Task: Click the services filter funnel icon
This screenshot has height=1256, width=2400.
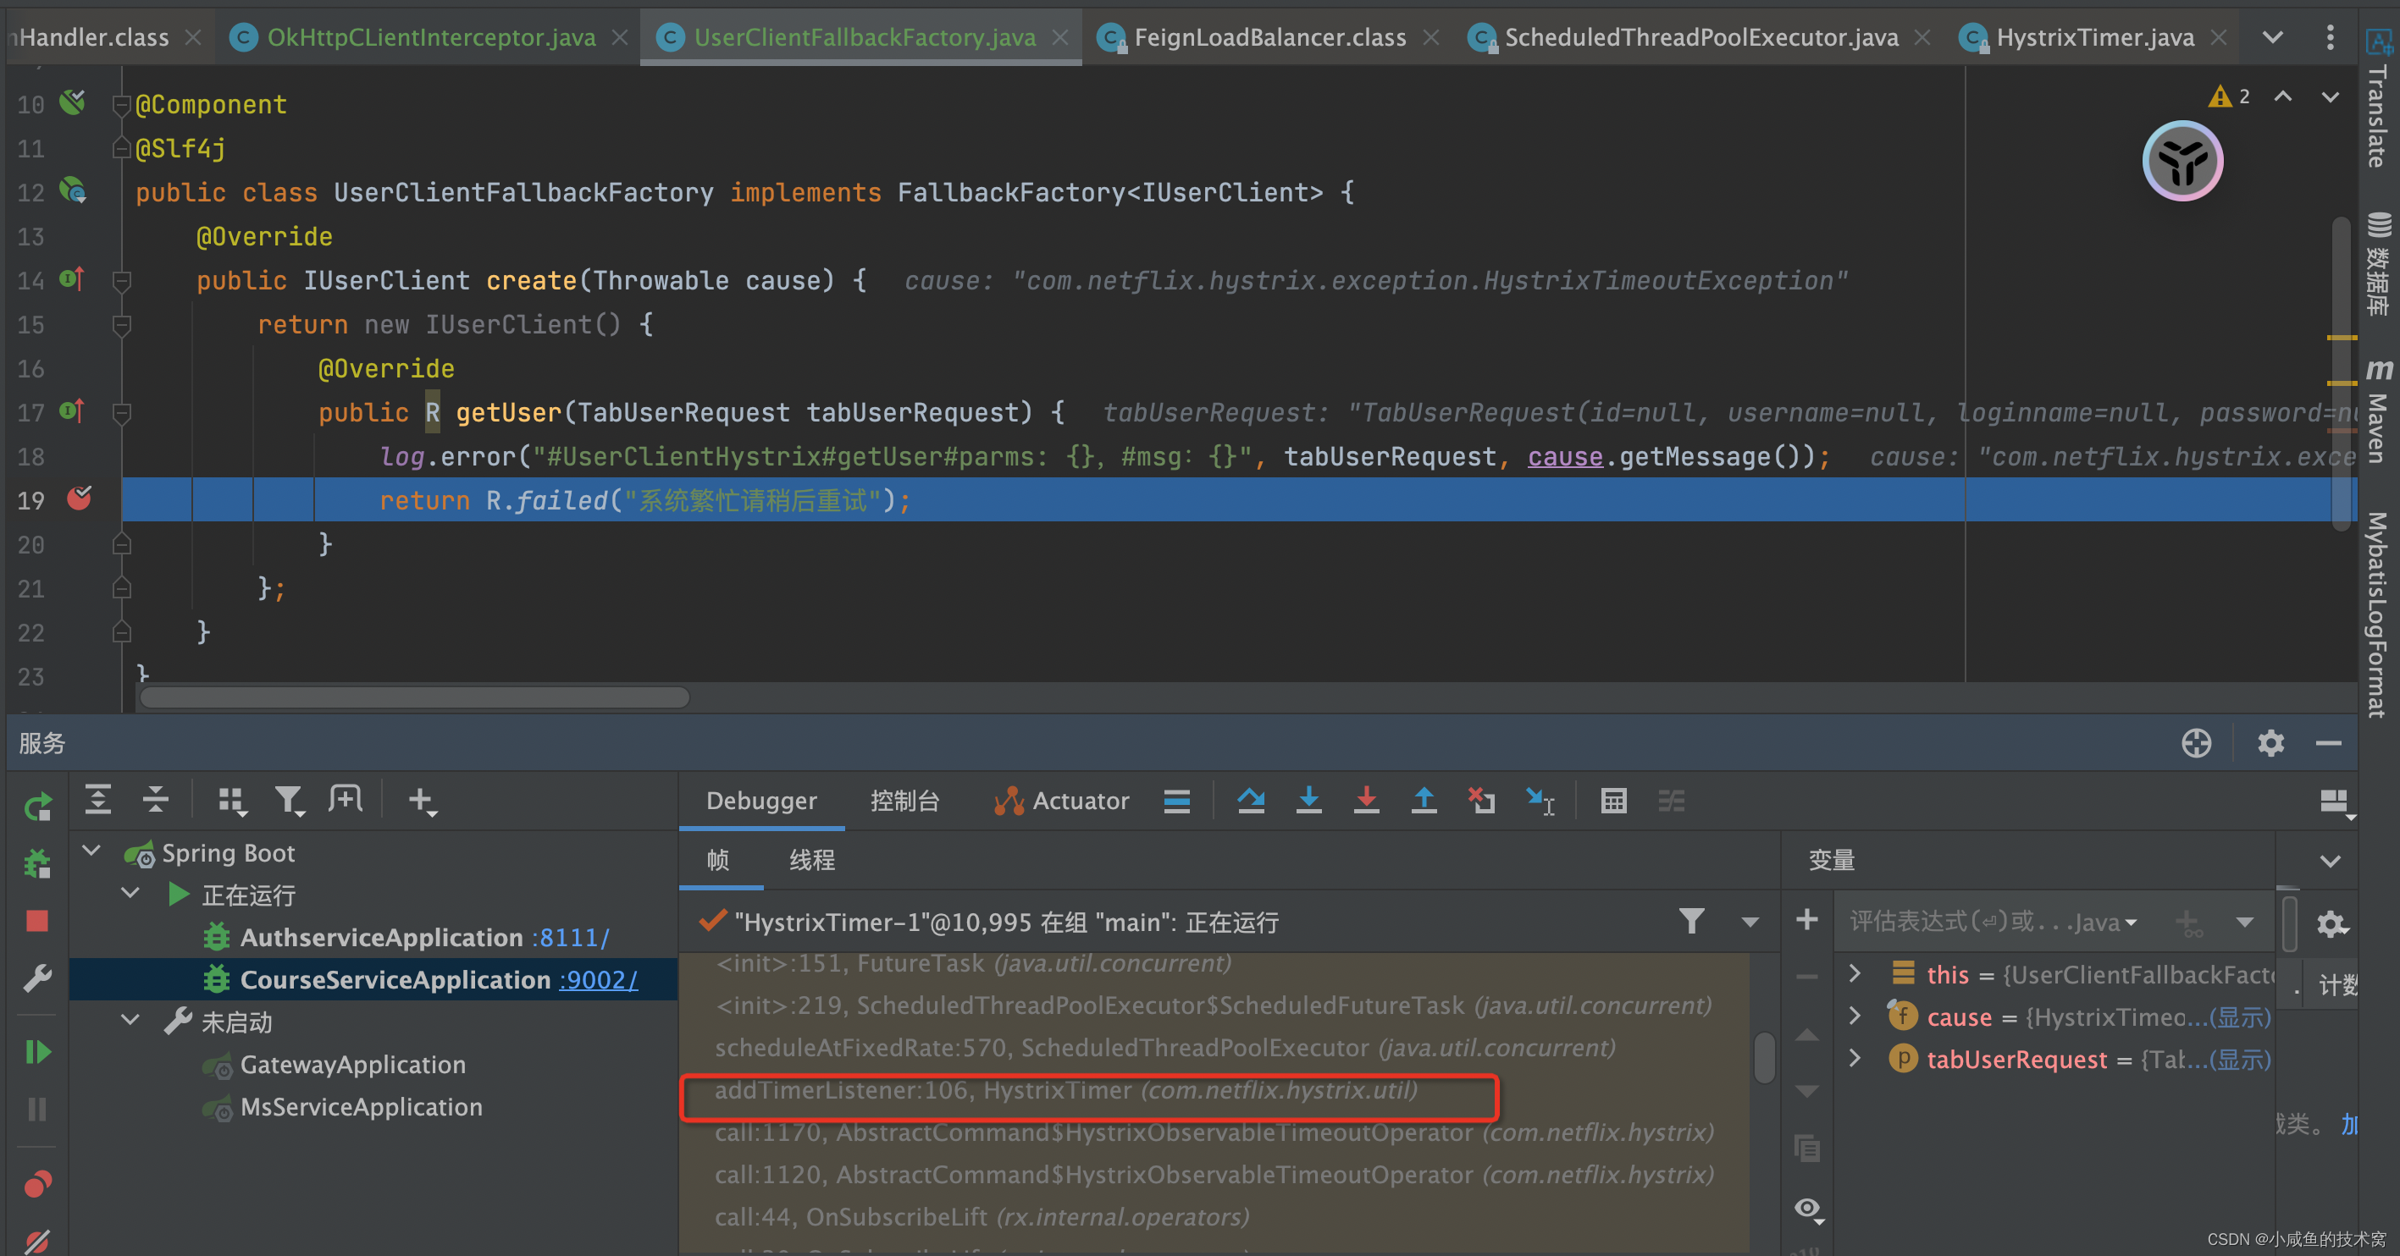Action: coord(289,801)
